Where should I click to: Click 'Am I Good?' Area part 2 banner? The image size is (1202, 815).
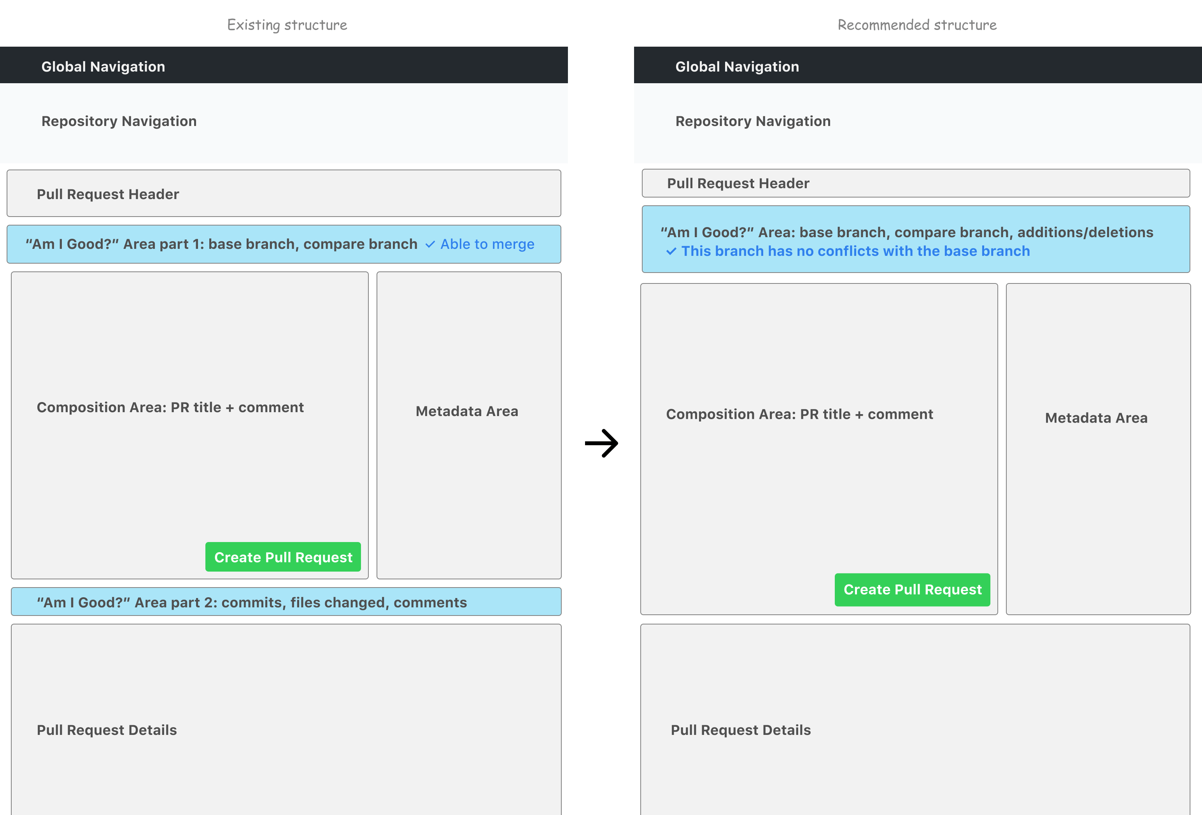pyautogui.click(x=286, y=602)
